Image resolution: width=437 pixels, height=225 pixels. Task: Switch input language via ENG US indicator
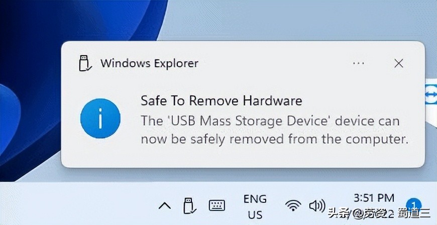tap(255, 206)
